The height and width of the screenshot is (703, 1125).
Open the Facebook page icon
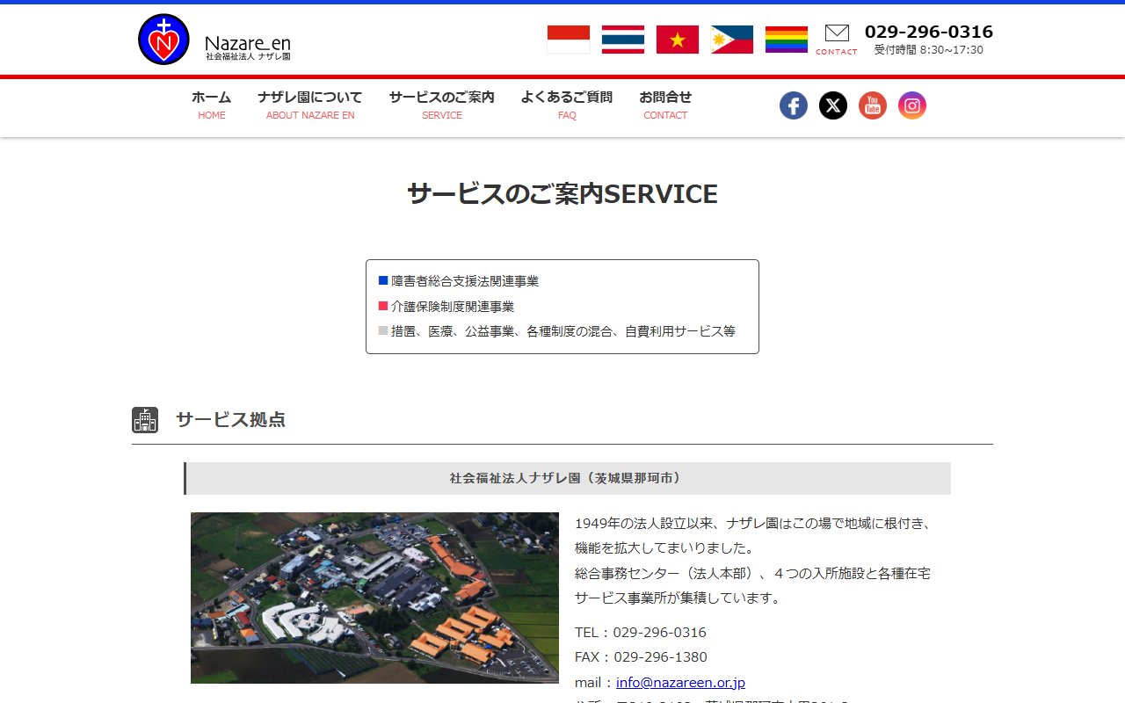(x=794, y=105)
